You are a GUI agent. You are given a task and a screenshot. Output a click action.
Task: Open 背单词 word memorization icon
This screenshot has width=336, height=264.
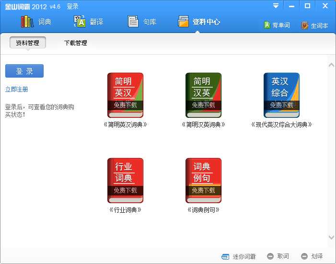(267, 25)
